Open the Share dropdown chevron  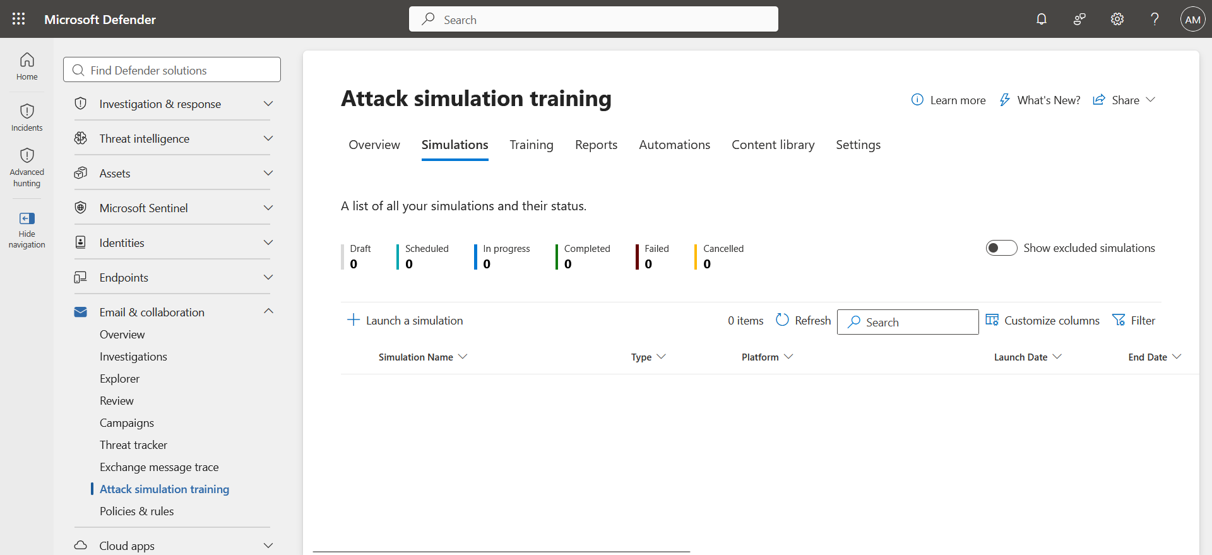(1151, 100)
